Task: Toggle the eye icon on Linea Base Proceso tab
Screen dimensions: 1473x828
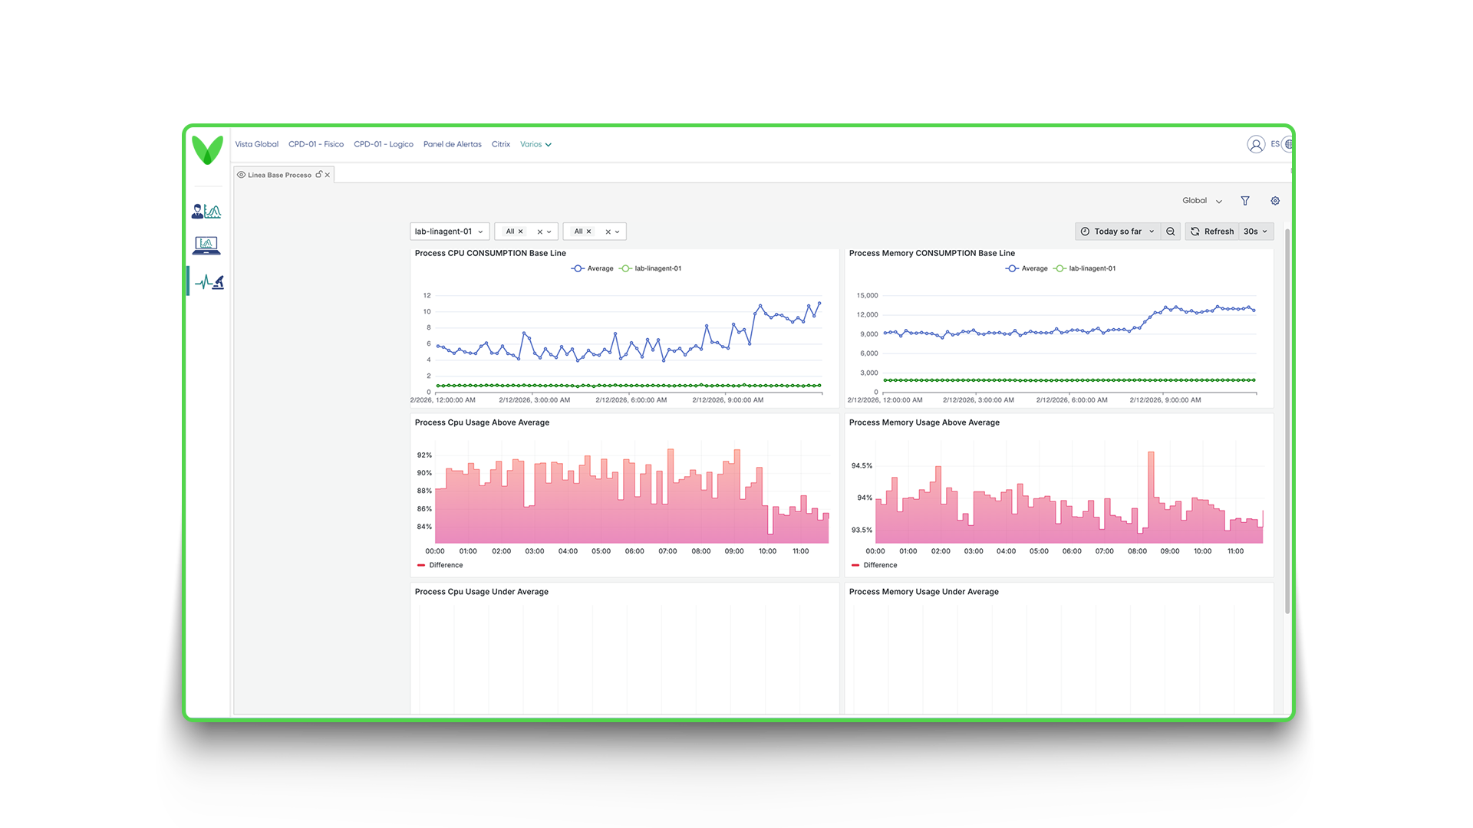Action: pos(241,175)
